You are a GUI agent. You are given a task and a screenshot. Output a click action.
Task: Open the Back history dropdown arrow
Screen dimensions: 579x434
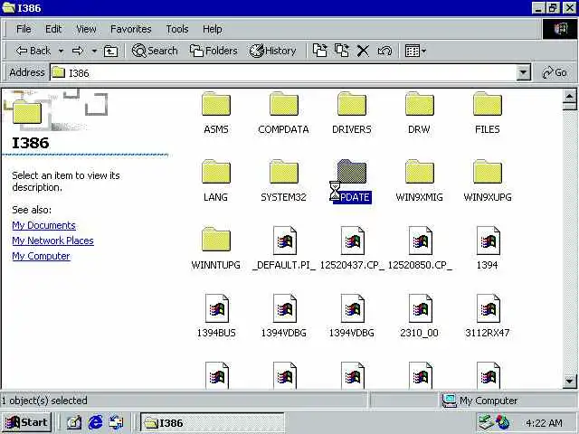click(61, 51)
